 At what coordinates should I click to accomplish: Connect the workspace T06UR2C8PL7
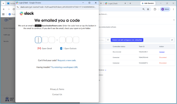162,52
